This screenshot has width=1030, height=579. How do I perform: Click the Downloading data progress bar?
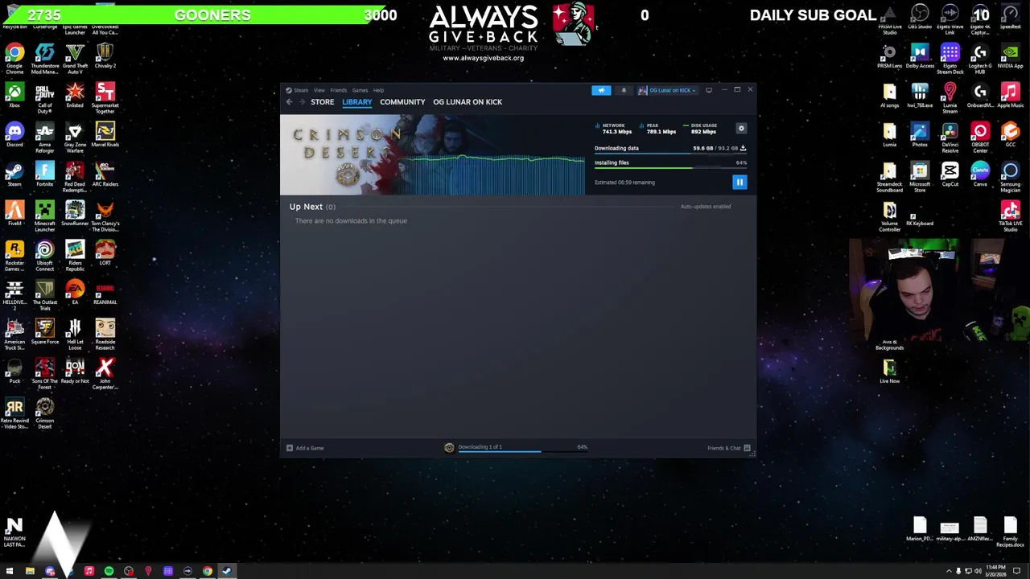coord(670,154)
